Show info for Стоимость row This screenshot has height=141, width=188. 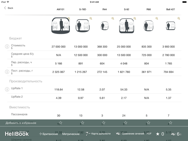click(x=7, y=46)
